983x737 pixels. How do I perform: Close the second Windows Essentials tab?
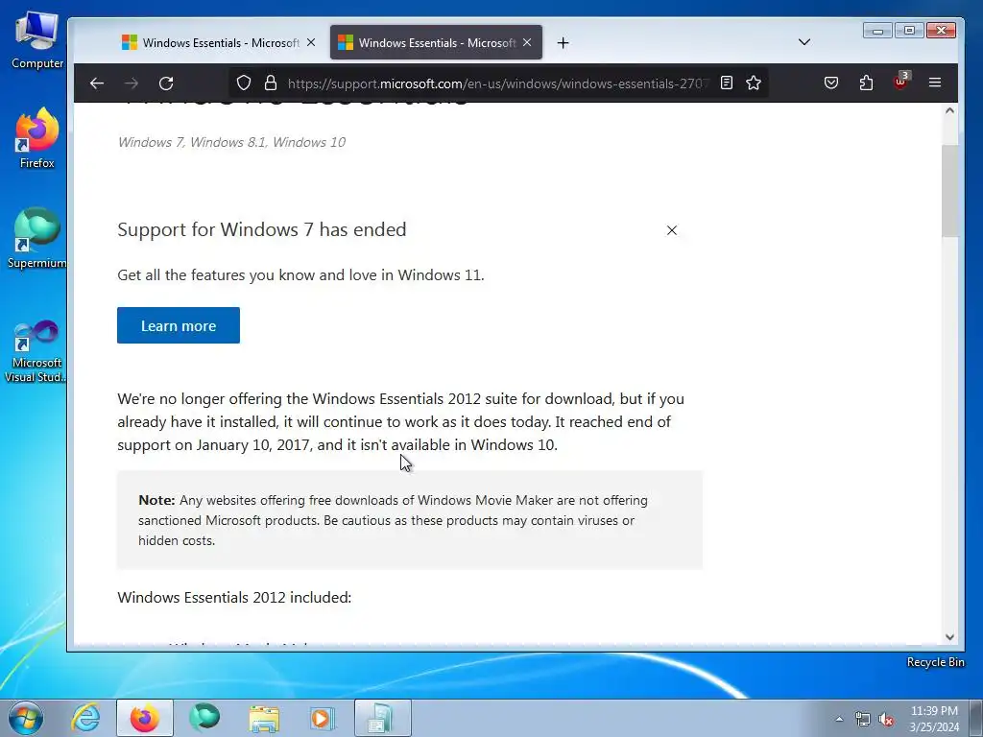pyautogui.click(x=527, y=42)
